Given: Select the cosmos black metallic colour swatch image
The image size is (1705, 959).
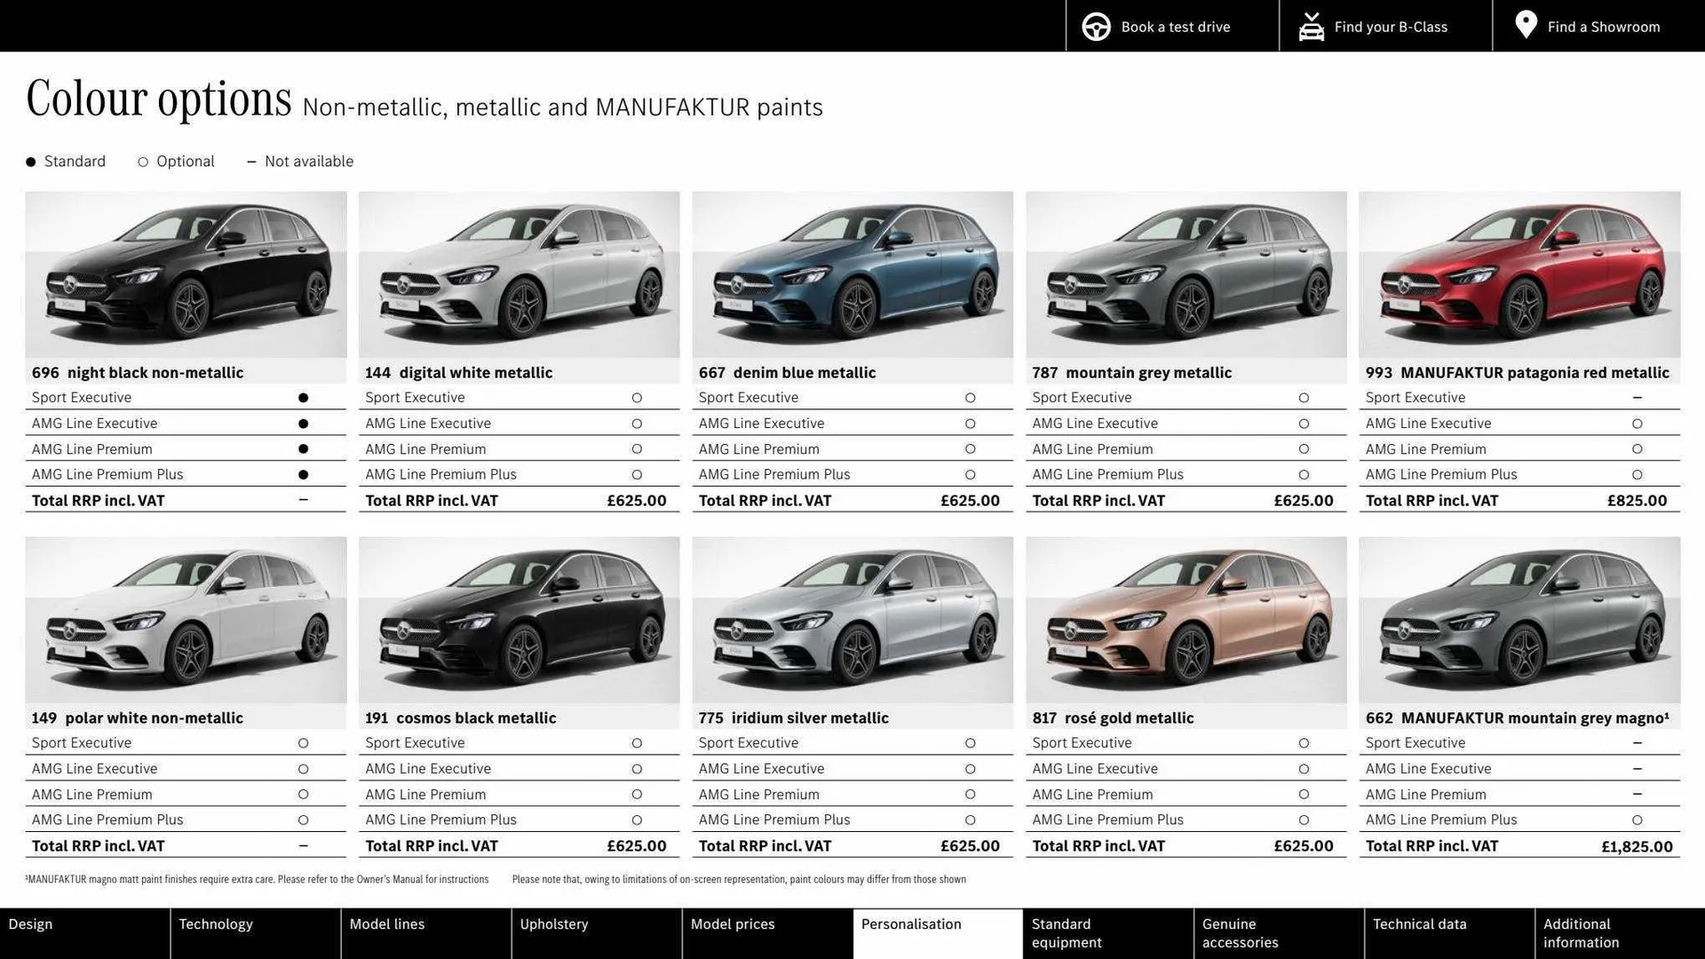Looking at the screenshot, I should coord(518,620).
